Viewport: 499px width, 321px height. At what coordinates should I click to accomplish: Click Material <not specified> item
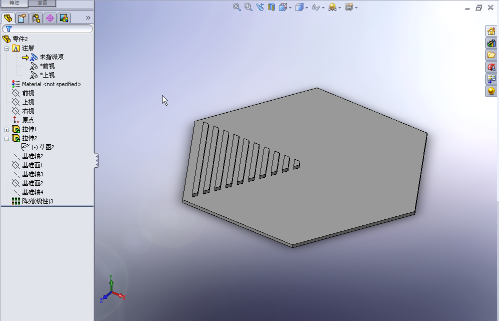pyautogui.click(x=46, y=84)
